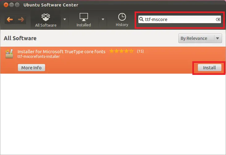Select Installer for Microsoft TrueType core fonts title

pos(61,52)
